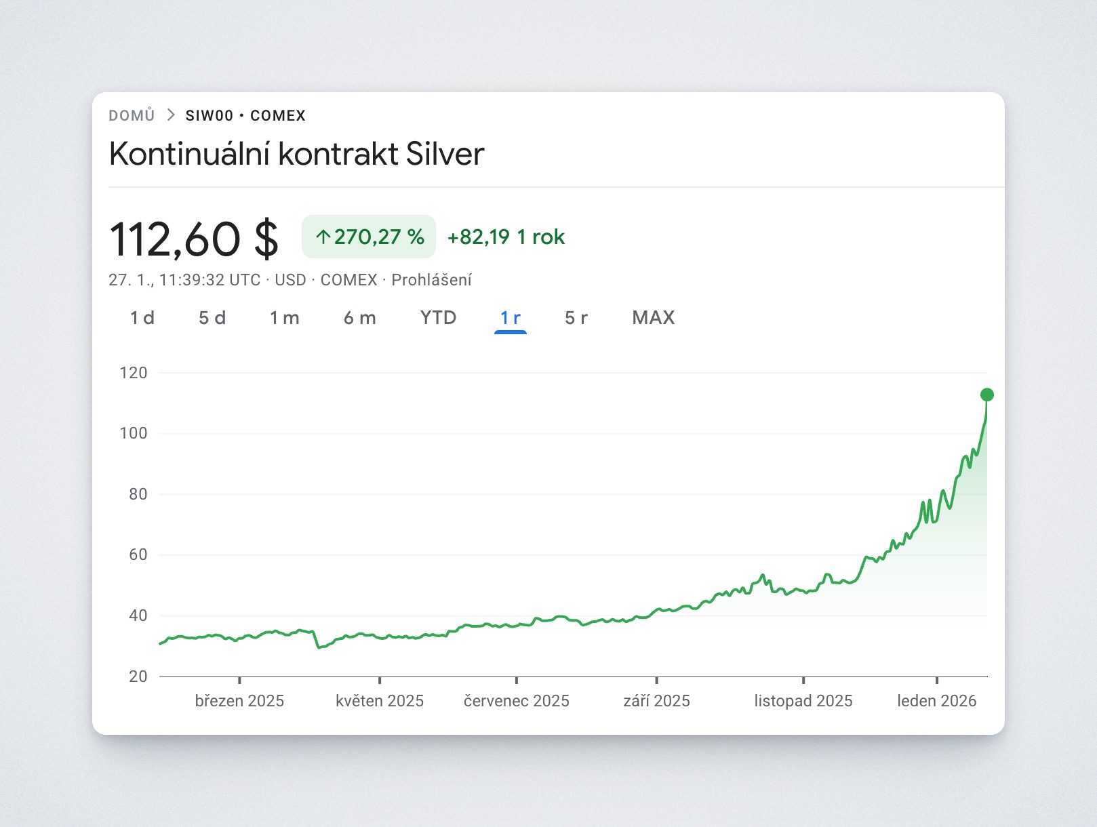
Task: Show the MAX time range
Action: click(654, 318)
